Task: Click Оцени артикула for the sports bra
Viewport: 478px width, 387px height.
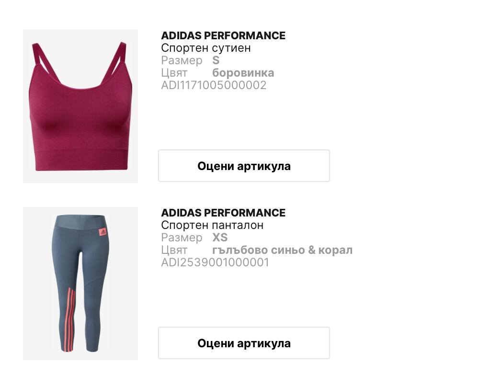Action: tap(244, 166)
